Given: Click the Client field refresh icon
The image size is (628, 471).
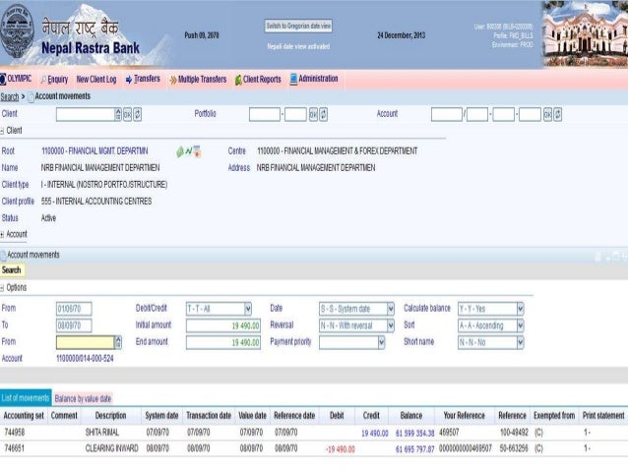Looking at the screenshot, I should 138,114.
